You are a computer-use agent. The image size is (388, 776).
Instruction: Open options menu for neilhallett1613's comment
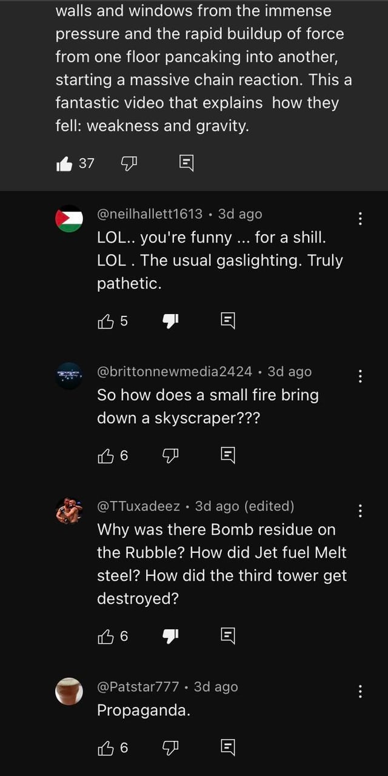pos(361,218)
